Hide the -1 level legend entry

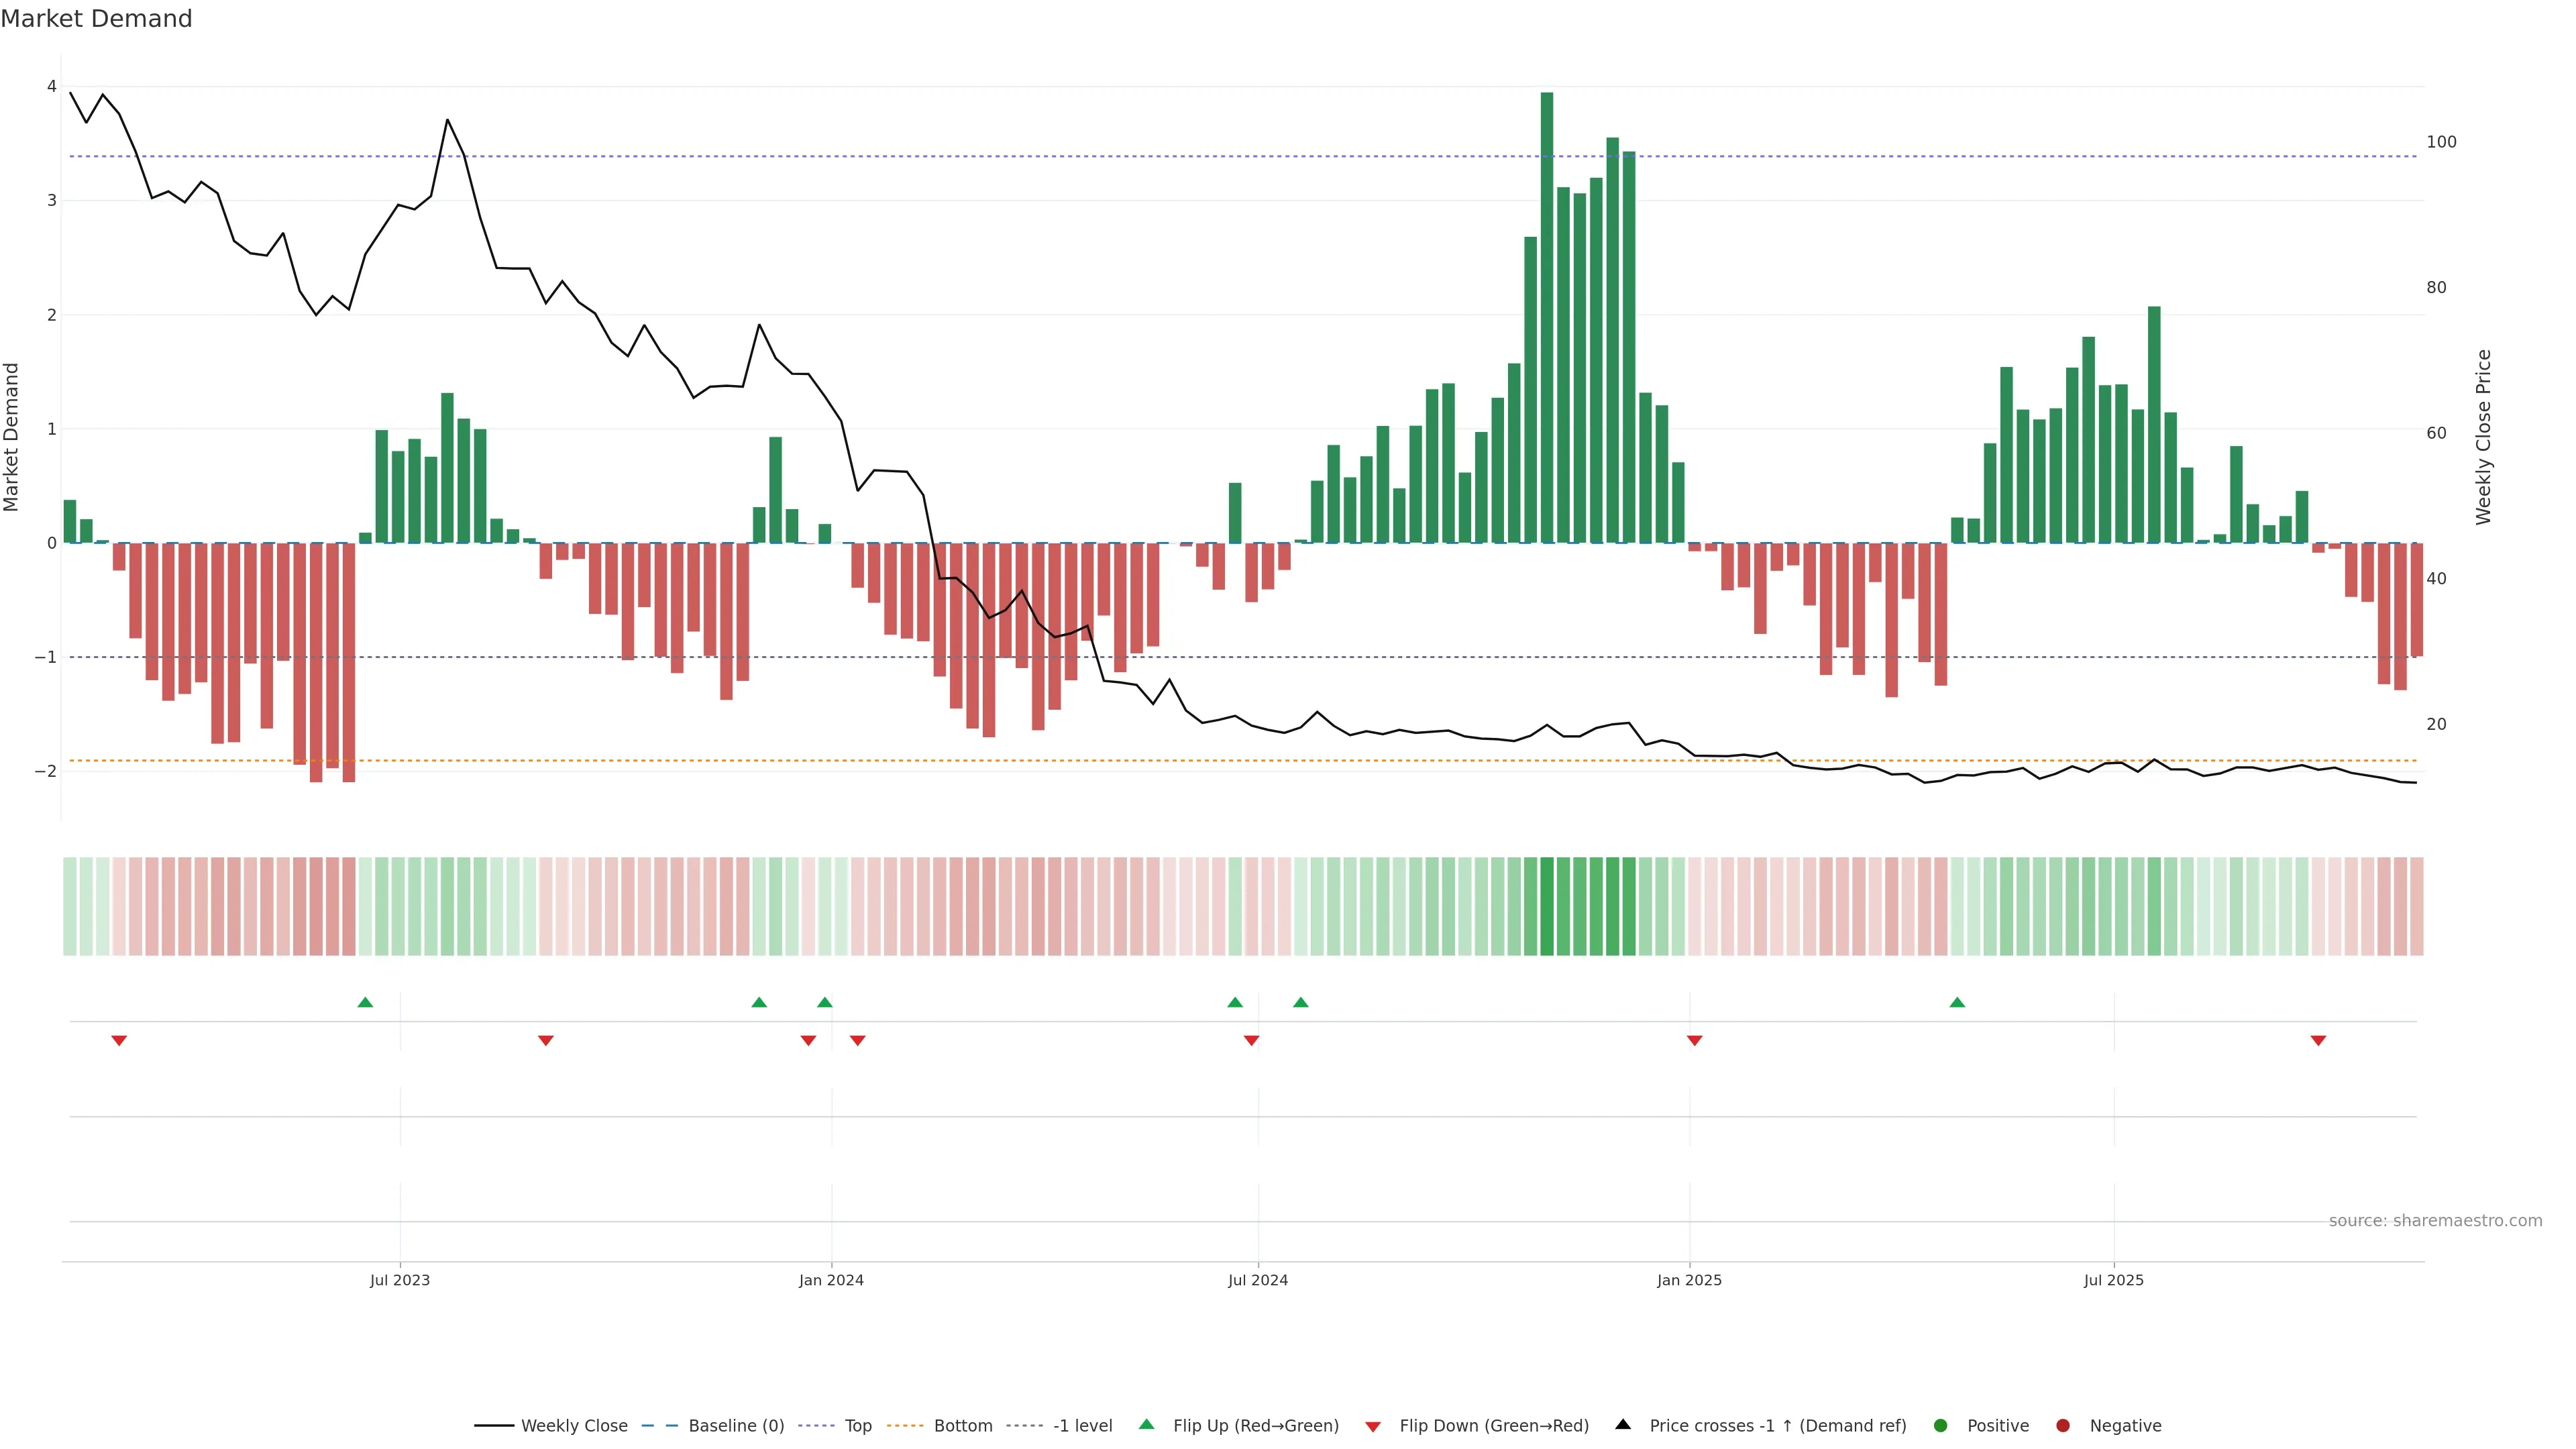point(1082,1425)
